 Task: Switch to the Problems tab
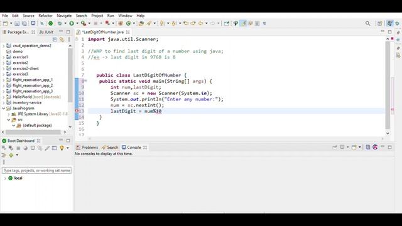(x=87, y=148)
